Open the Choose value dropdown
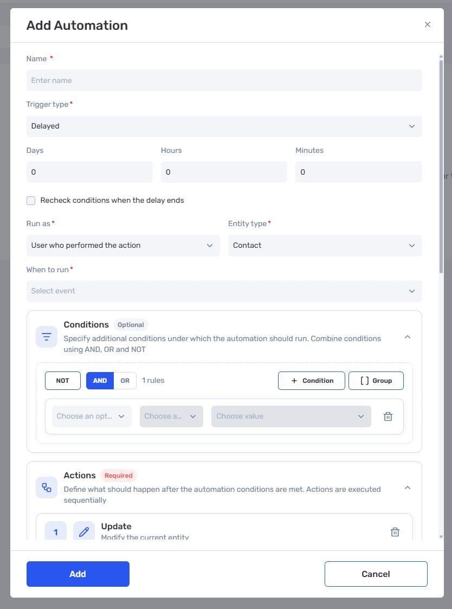The height and width of the screenshot is (609, 452). (x=291, y=416)
